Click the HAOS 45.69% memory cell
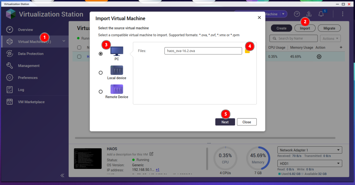The height and width of the screenshot is (185, 355). pyautogui.click(x=296, y=57)
